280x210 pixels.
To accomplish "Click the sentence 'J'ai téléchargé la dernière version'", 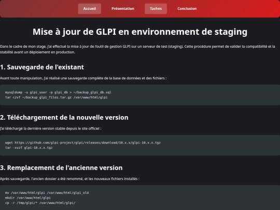I will pyautogui.click(x=50, y=129).
